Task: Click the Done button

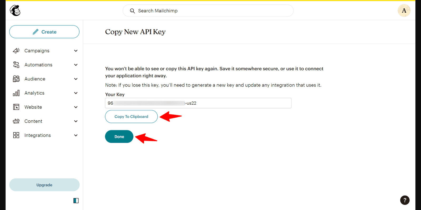Action: [119, 136]
